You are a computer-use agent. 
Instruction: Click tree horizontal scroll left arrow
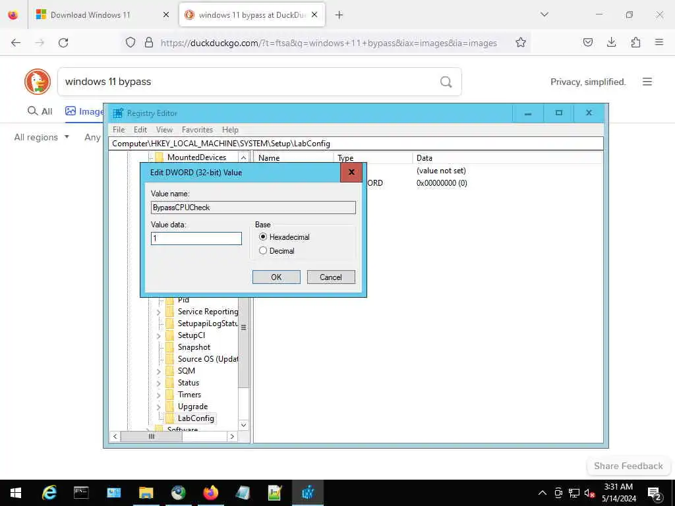point(115,436)
